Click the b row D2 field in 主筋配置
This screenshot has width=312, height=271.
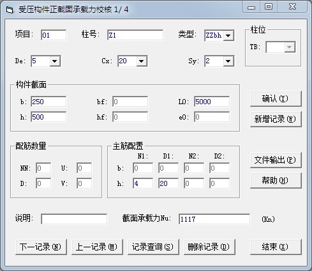[x=219, y=168]
